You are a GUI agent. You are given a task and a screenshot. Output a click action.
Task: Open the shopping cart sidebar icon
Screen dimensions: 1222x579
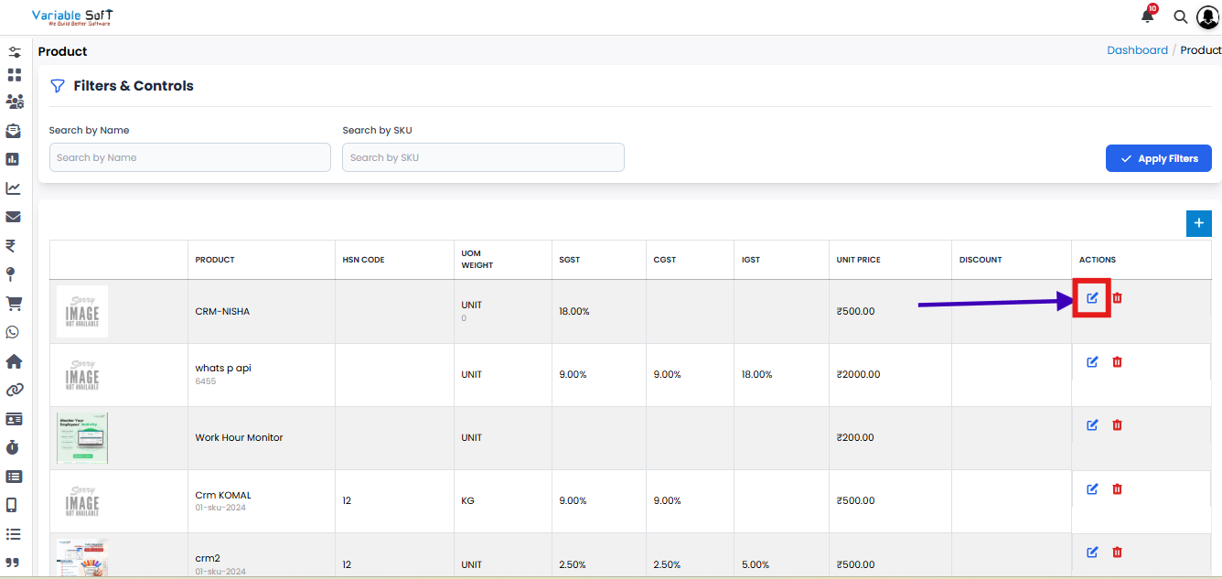click(13, 303)
